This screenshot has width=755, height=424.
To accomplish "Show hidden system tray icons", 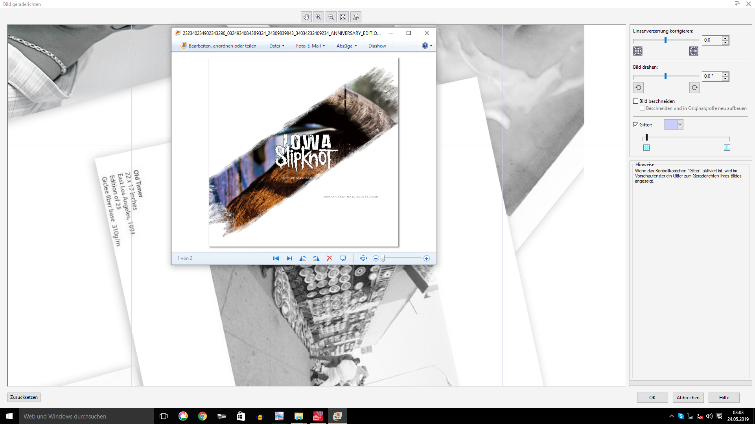I will click(672, 416).
